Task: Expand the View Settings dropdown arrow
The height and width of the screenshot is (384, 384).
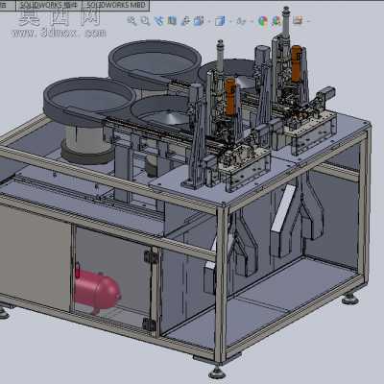Action: pos(308,21)
